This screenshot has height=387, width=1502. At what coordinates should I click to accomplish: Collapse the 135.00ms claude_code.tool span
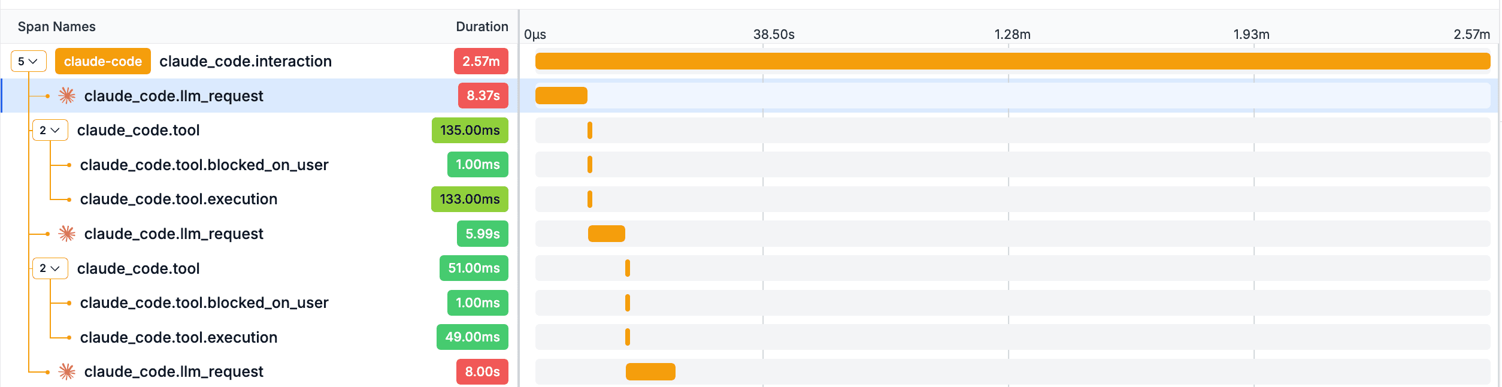tap(50, 130)
